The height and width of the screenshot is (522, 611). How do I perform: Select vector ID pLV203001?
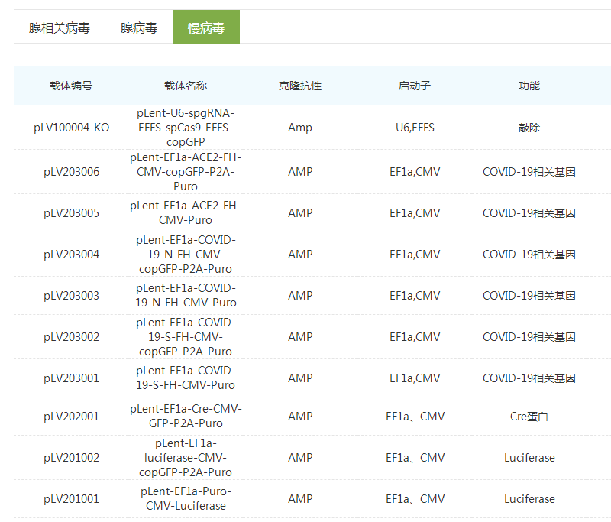coord(71,378)
